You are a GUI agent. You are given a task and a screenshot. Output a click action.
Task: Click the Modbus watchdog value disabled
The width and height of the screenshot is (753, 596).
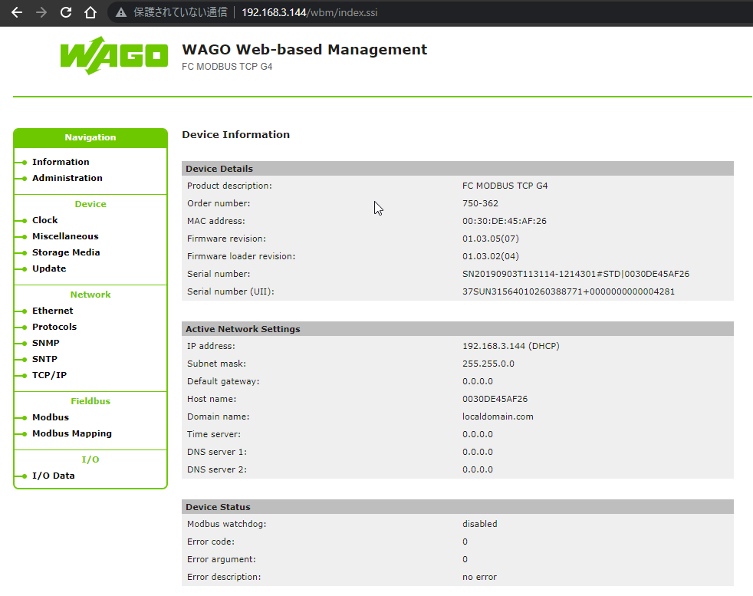tap(480, 524)
